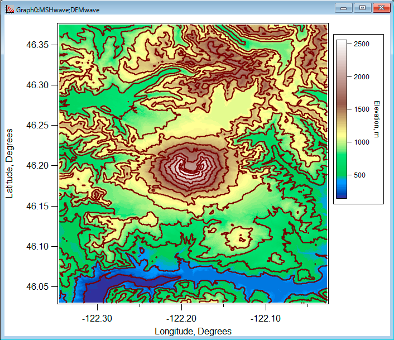Click the 2000 color scale tick label
The image size is (394, 340).
[361, 77]
